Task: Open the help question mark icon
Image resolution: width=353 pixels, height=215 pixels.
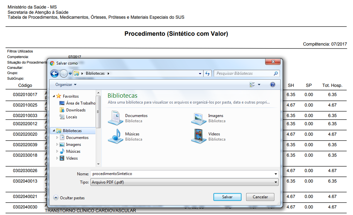Action: point(272,85)
